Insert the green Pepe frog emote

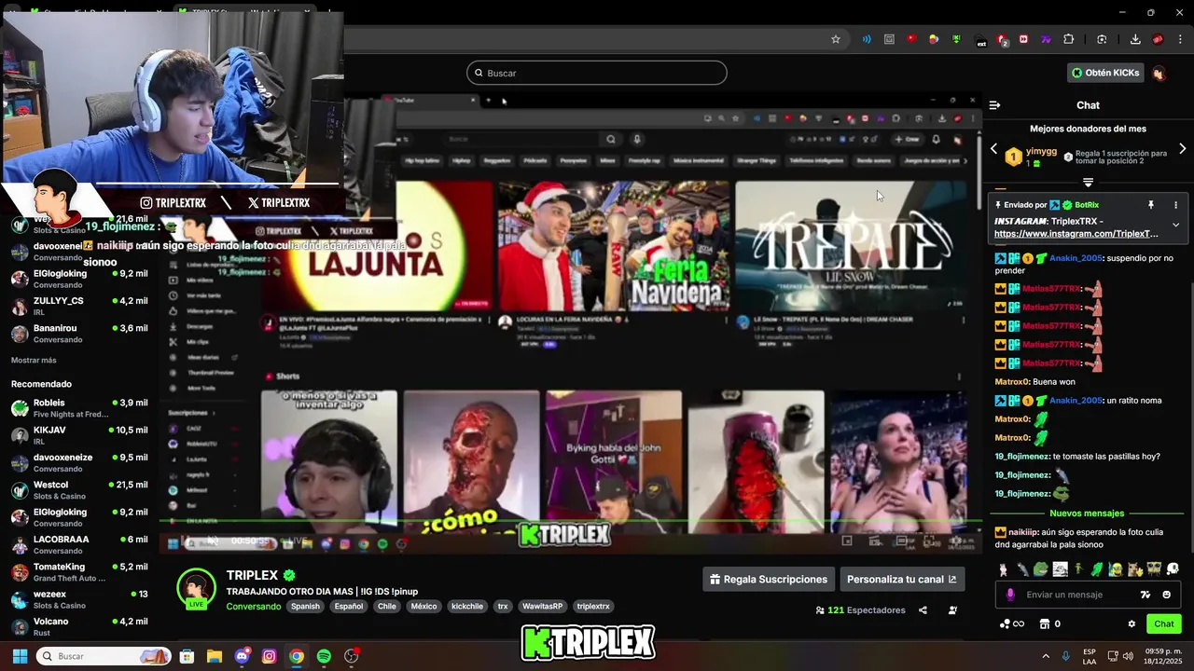point(1040,568)
